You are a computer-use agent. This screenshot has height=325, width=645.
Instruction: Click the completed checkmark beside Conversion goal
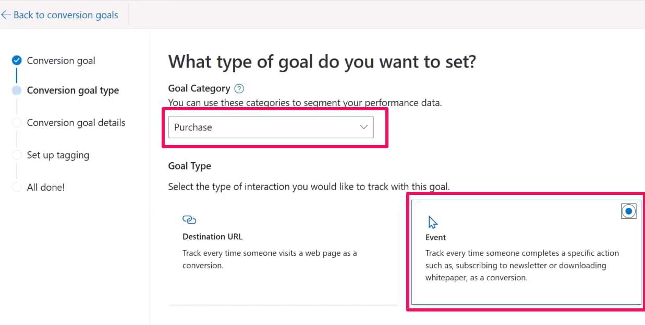[17, 60]
